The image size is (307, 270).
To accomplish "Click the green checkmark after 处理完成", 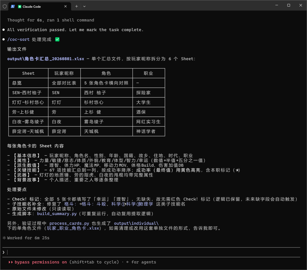I will pos(57,39).
